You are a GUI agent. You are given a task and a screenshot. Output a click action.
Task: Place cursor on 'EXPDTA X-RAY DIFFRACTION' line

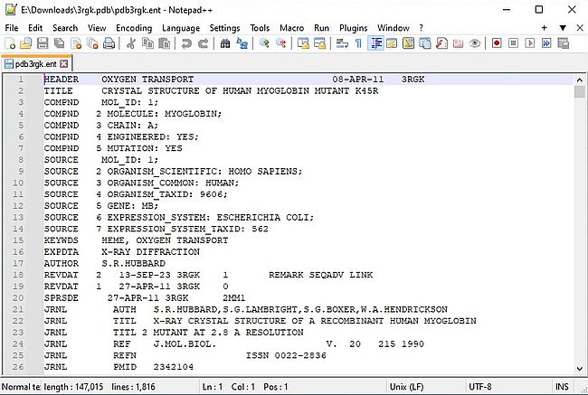pos(122,252)
